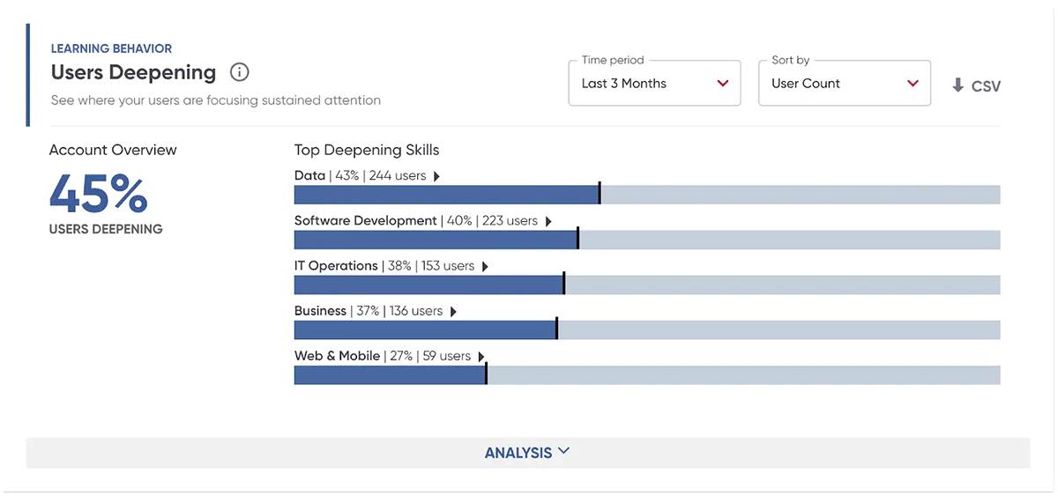Open the Time period dropdown
1058x496 pixels.
(x=654, y=84)
